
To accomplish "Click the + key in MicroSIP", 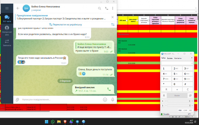I will 177,90.
